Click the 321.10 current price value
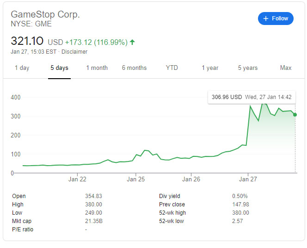Viewport: 307px width, 248px height. tap(27, 41)
